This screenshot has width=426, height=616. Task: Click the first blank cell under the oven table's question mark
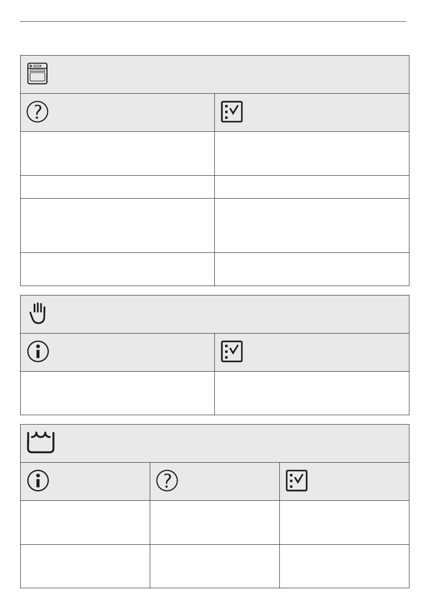(117, 153)
